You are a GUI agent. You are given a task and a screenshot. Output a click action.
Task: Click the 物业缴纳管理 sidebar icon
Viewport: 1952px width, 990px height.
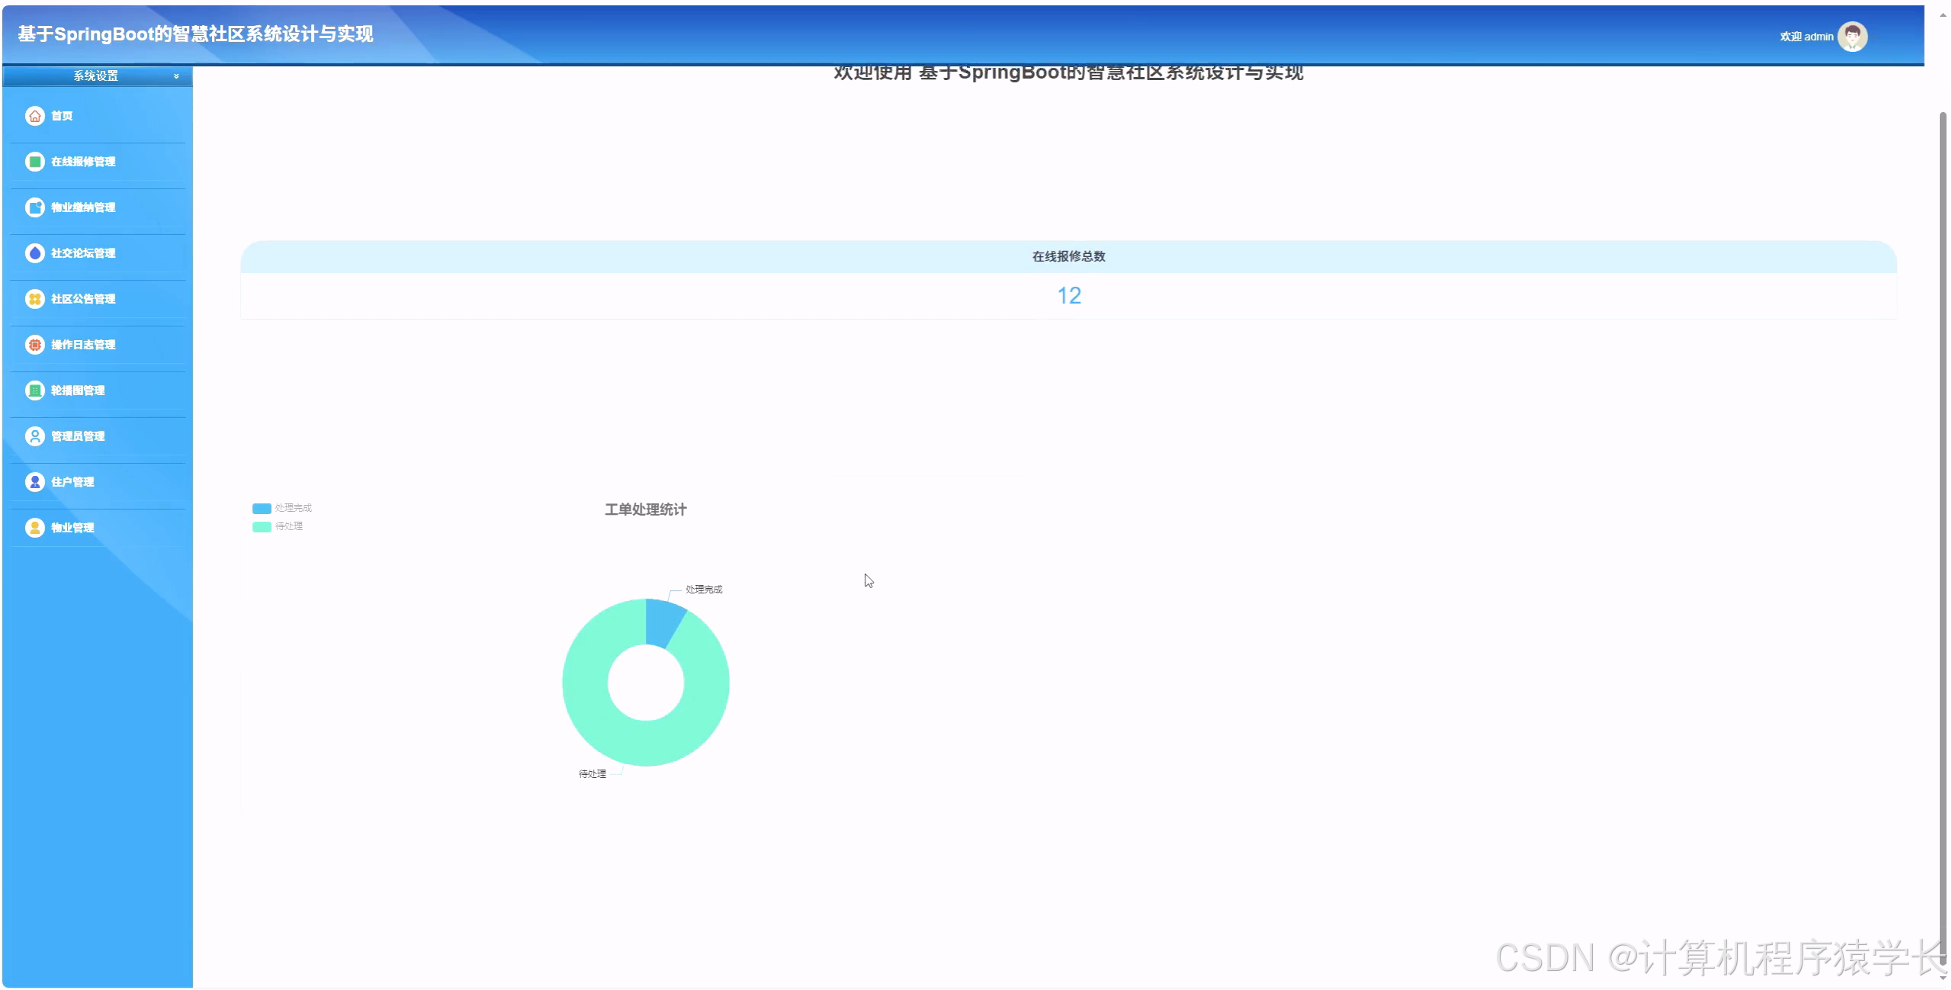(x=34, y=207)
